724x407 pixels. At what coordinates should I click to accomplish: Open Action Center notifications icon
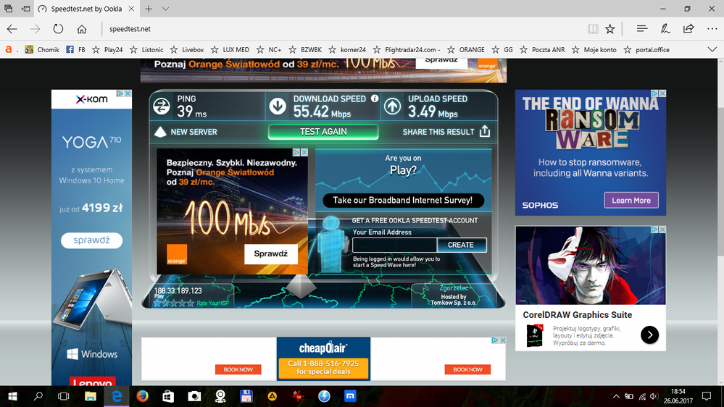tap(707, 396)
